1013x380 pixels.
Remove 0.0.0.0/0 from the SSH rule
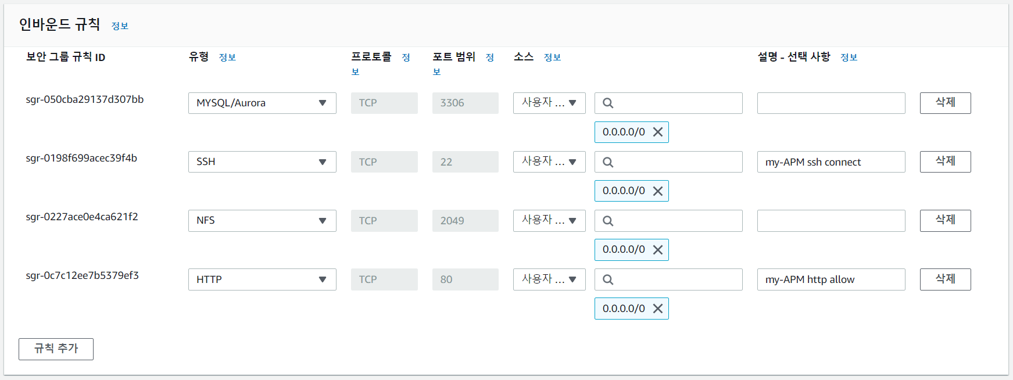coord(658,191)
